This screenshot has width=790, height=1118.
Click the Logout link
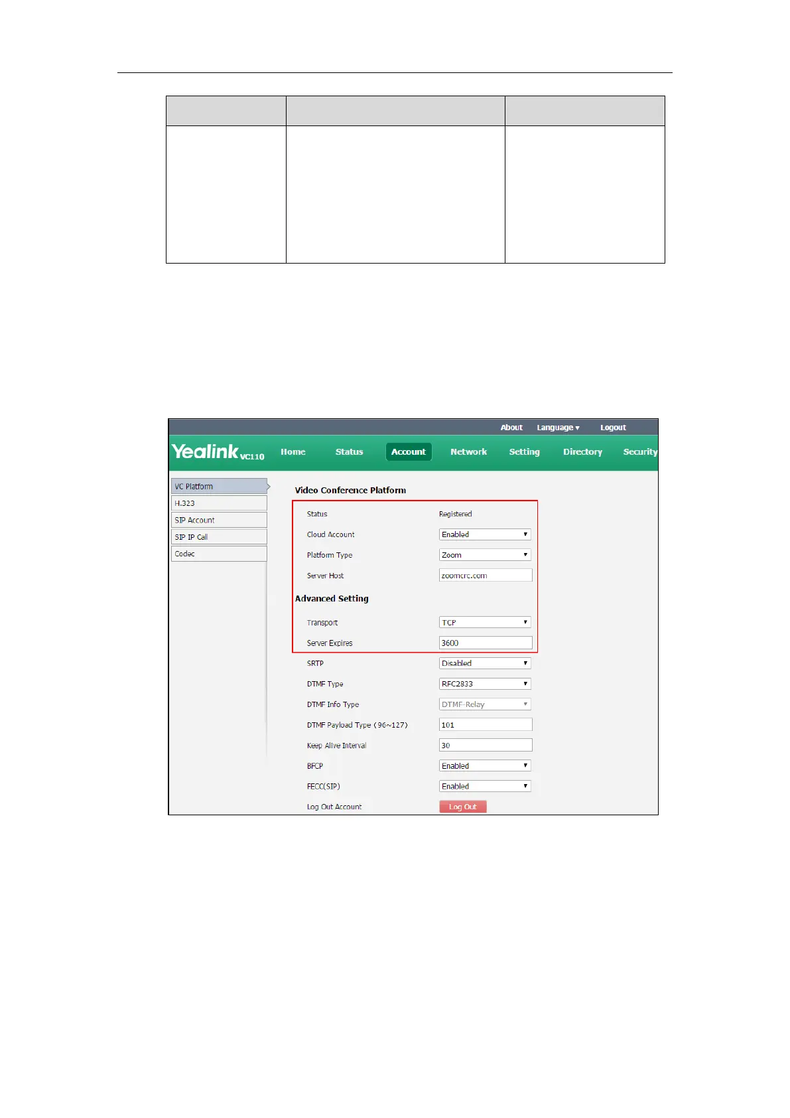pos(613,428)
